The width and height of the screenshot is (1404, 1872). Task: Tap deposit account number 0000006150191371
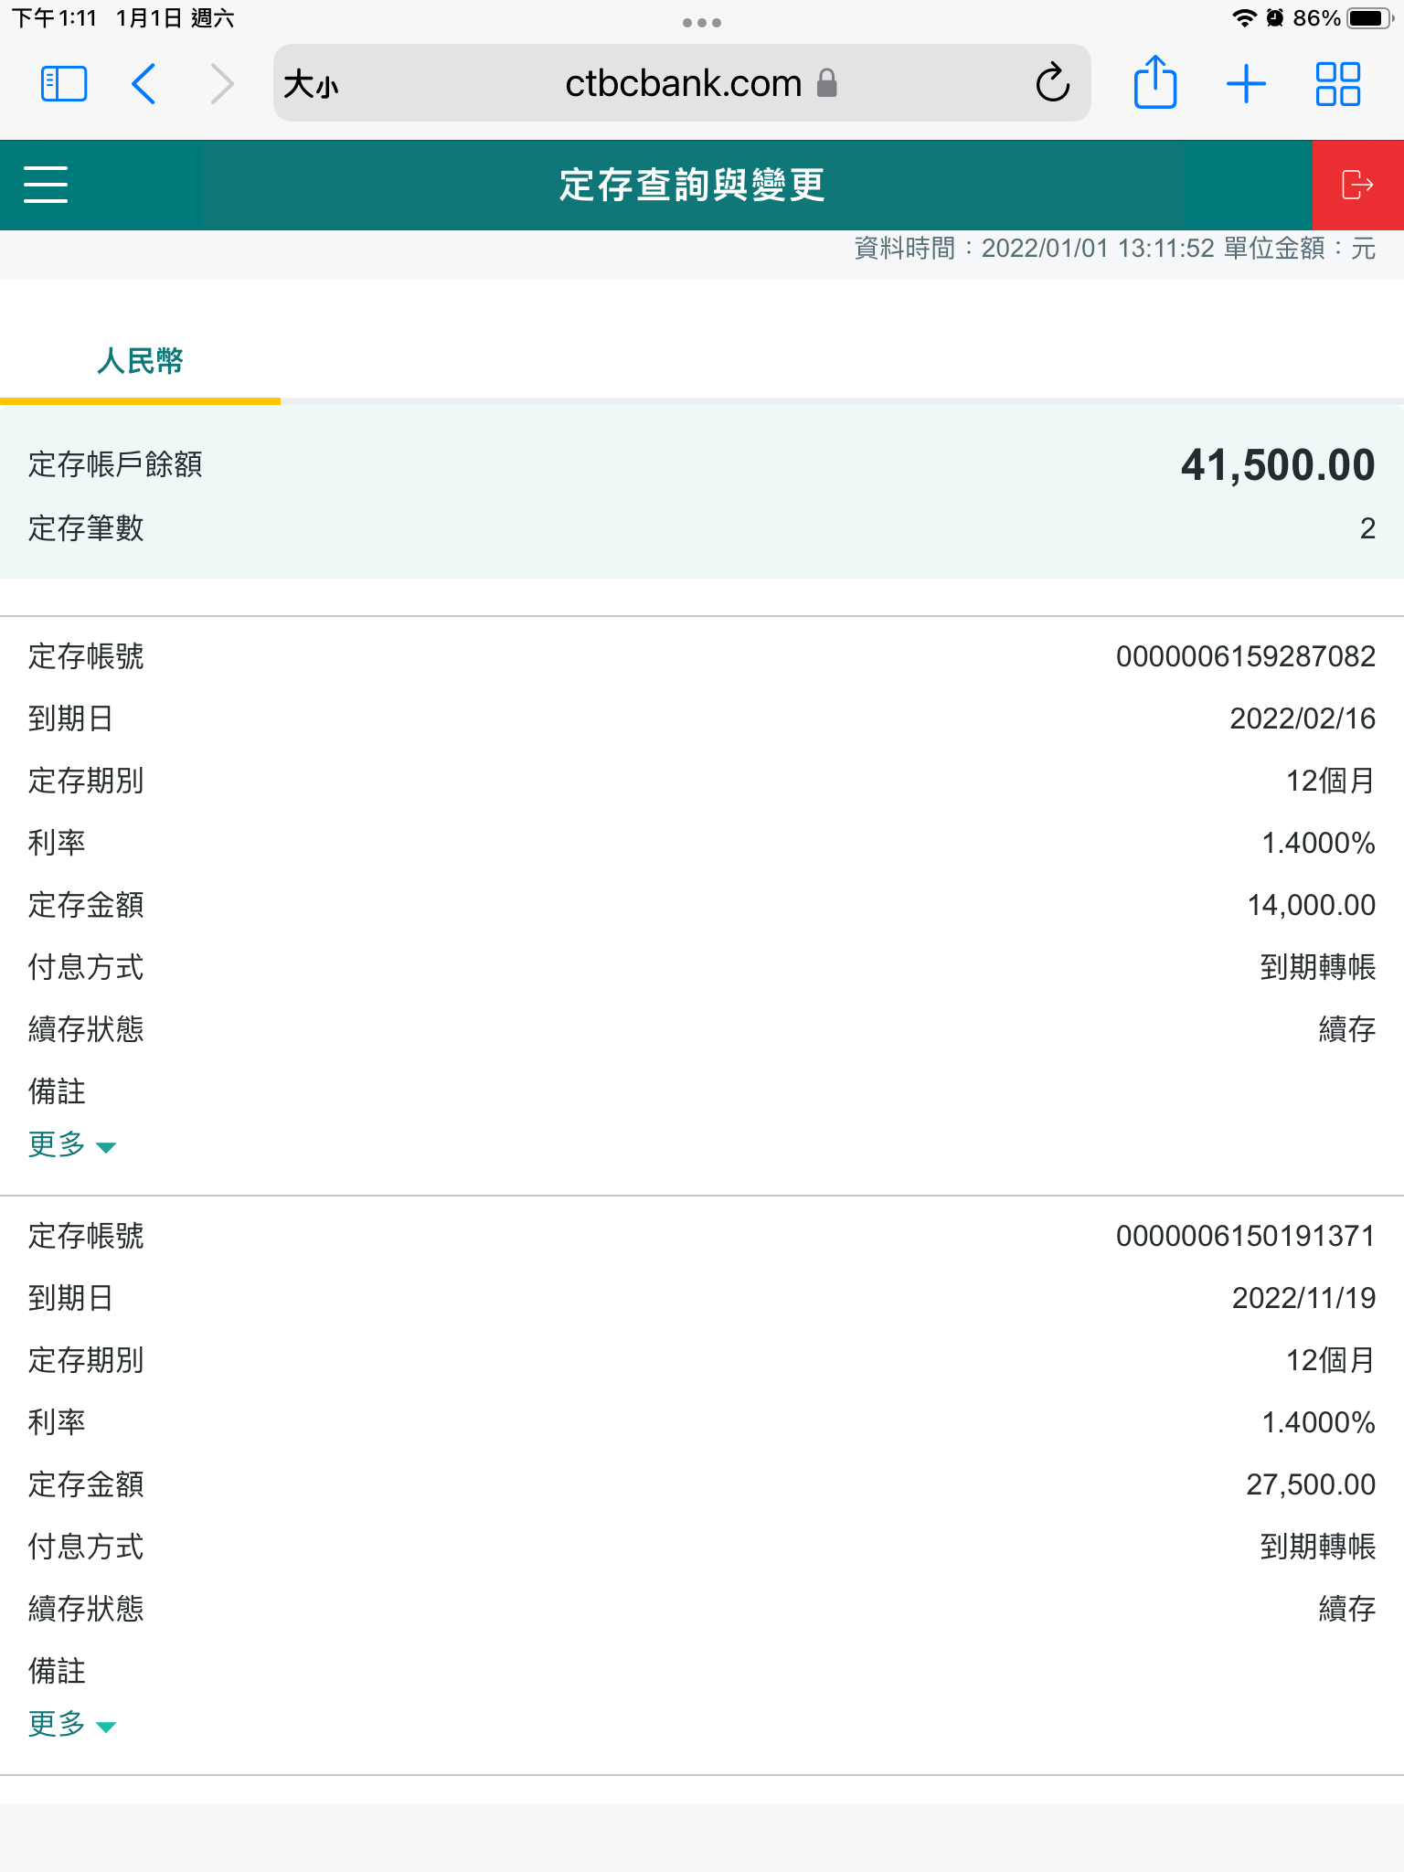(1245, 1236)
